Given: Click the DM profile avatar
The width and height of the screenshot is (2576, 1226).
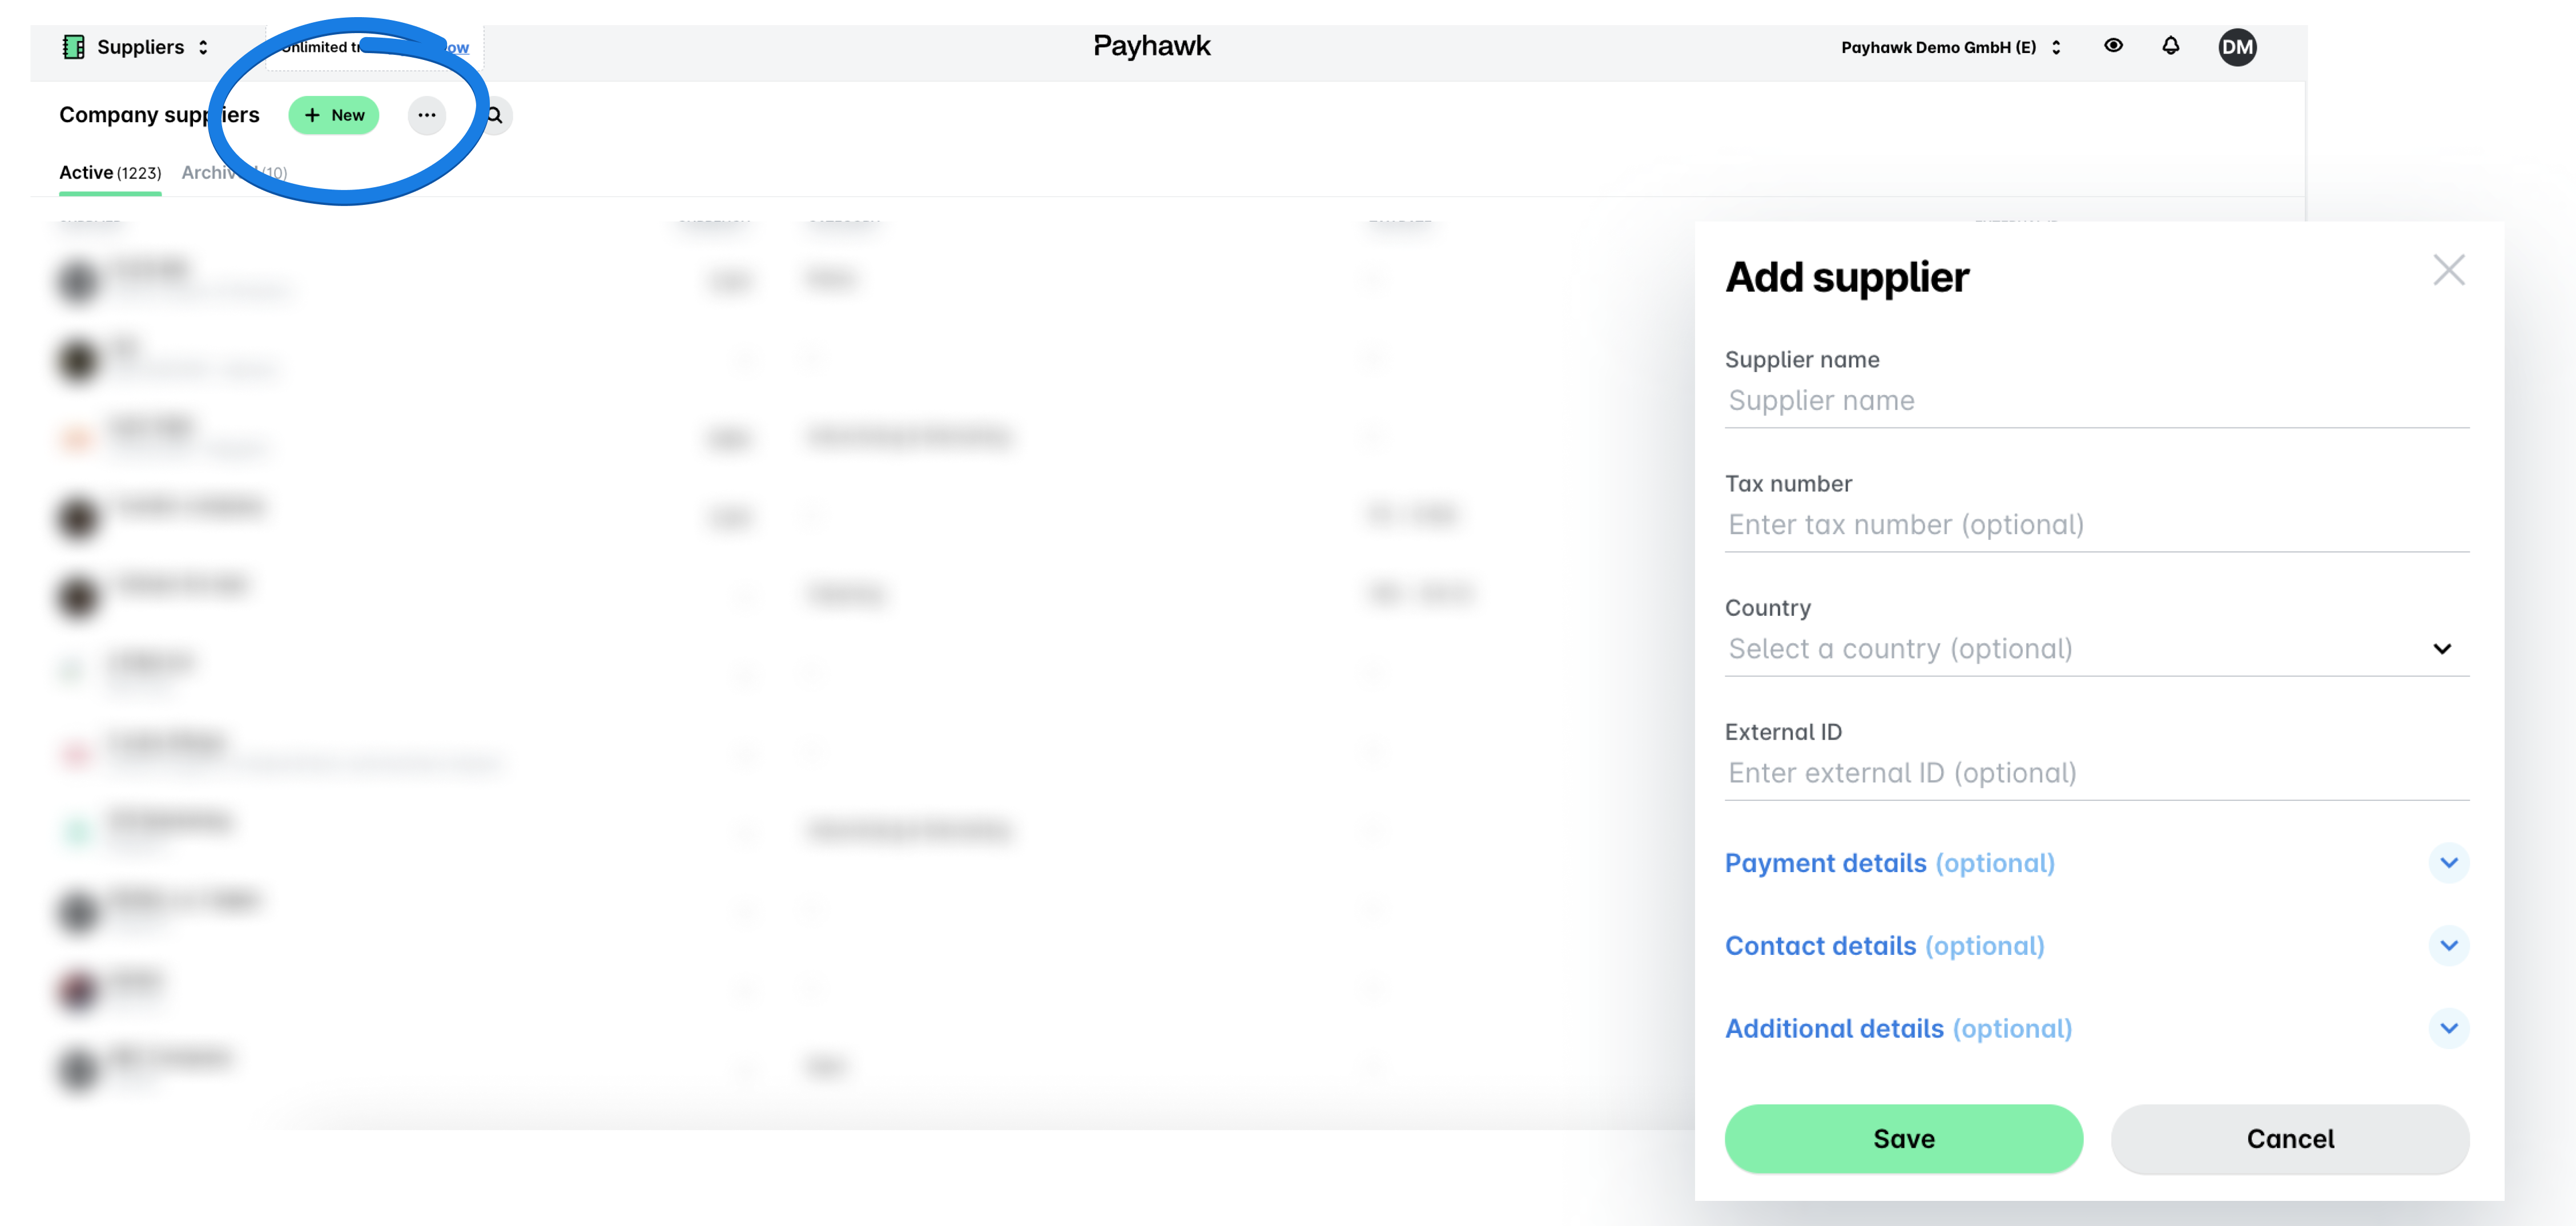Looking at the screenshot, I should (2238, 46).
